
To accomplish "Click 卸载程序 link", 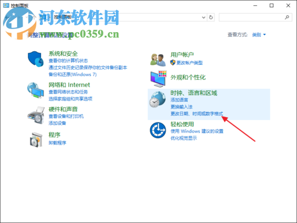I will (x=58, y=143).
